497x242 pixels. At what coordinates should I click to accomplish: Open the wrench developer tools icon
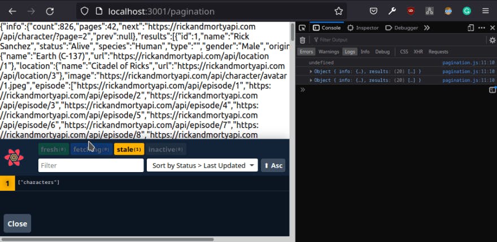[x=392, y=11]
